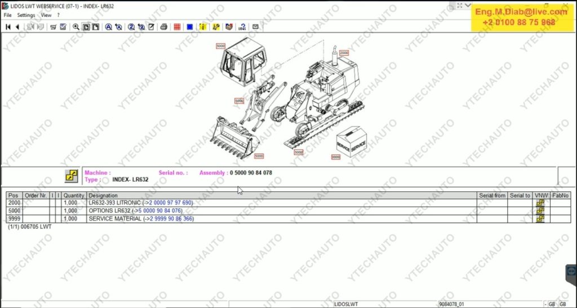Go to previous page toolbar arrow
Image resolution: width=577 pixels, height=308 pixels.
pos(17,27)
